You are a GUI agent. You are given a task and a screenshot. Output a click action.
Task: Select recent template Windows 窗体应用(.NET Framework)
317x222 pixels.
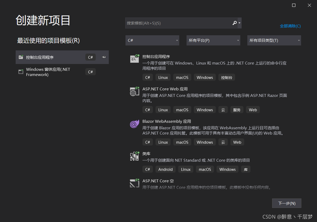pos(62,72)
